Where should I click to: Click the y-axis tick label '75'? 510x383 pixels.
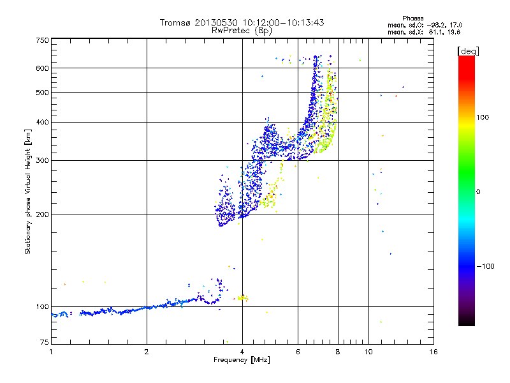[x=44, y=342]
